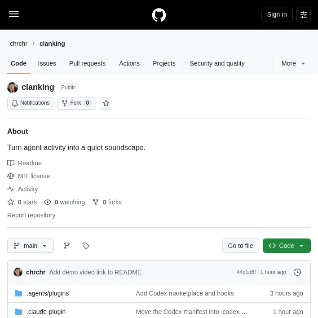
Task: Open appearance settings sliders icon
Action: point(303,15)
